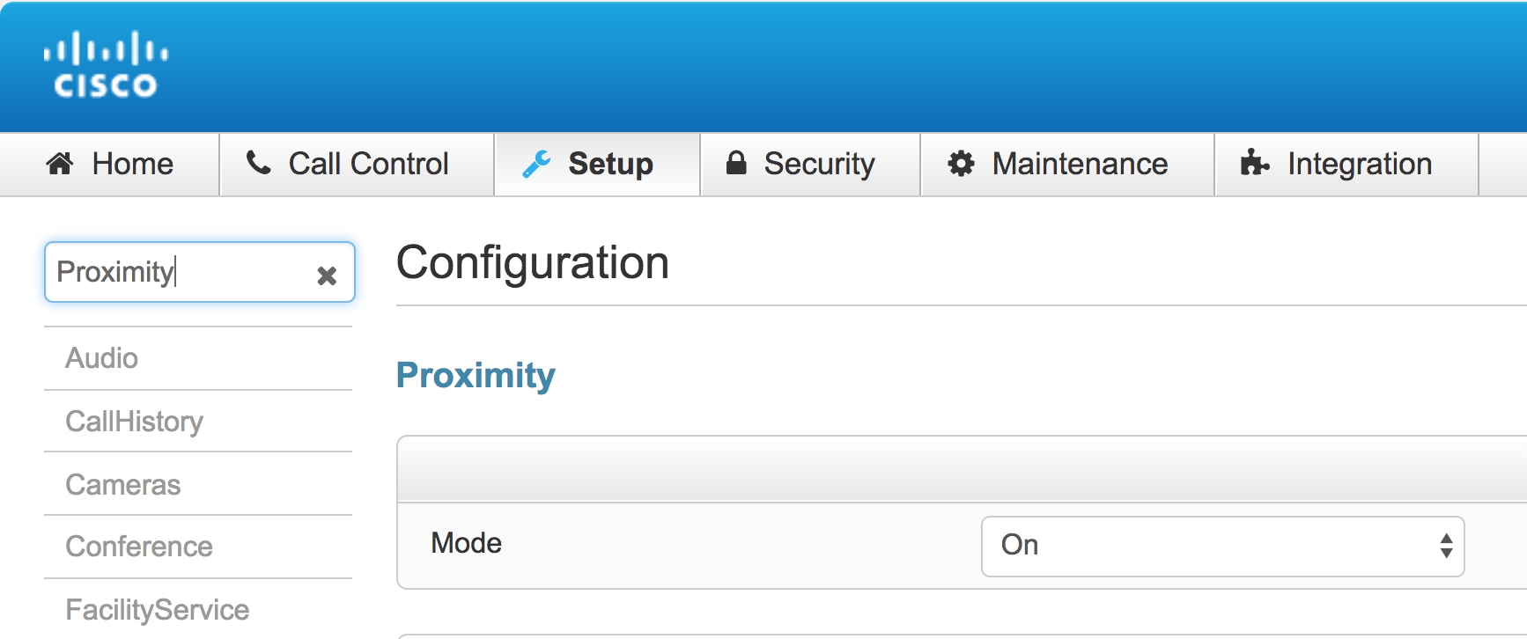
Task: Click the Security padlock icon
Action: click(x=736, y=163)
